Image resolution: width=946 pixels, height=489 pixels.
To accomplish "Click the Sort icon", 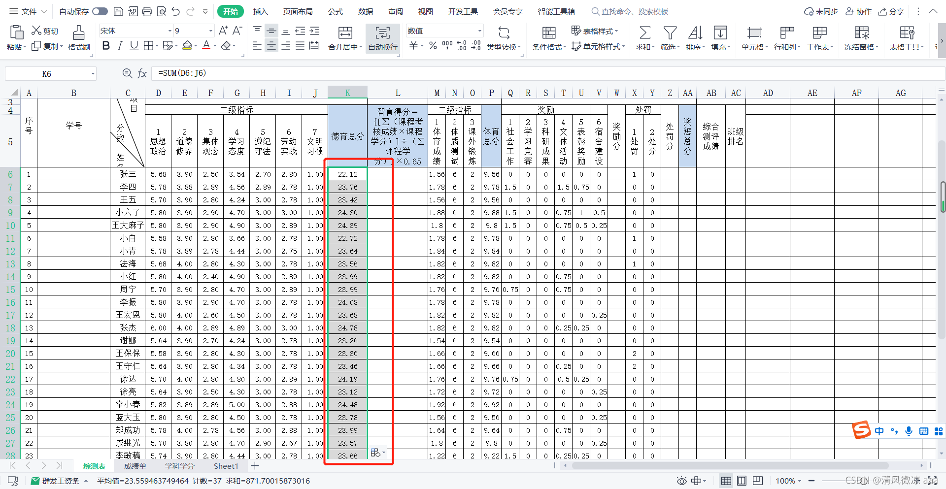I will point(695,33).
